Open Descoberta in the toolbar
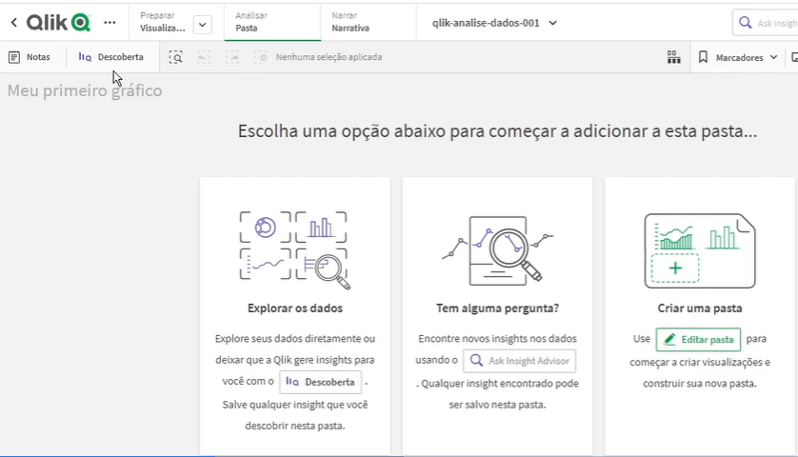The height and width of the screenshot is (457, 798). (111, 57)
